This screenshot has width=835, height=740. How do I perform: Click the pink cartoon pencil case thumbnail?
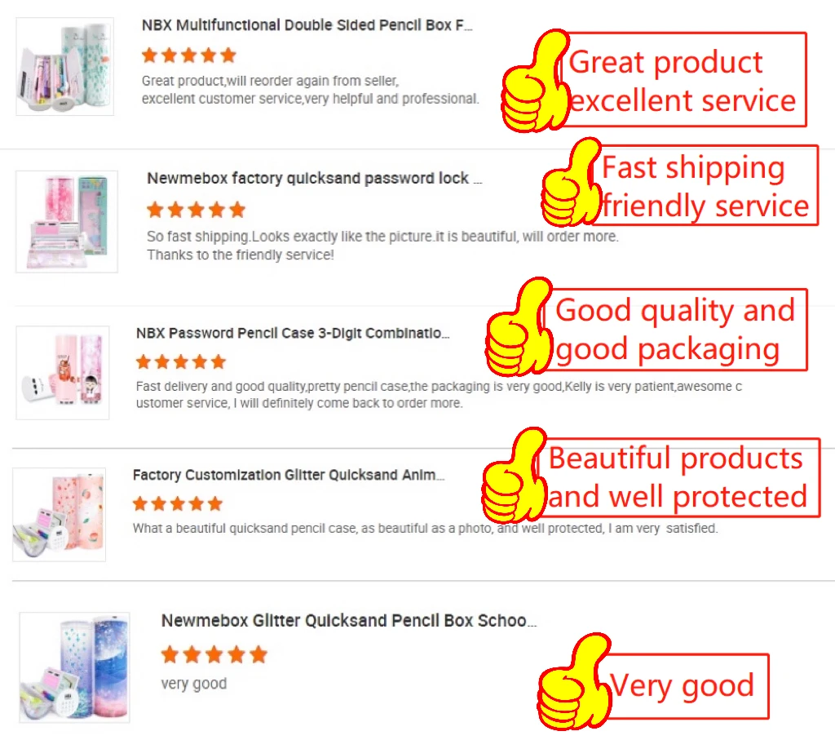(x=63, y=373)
